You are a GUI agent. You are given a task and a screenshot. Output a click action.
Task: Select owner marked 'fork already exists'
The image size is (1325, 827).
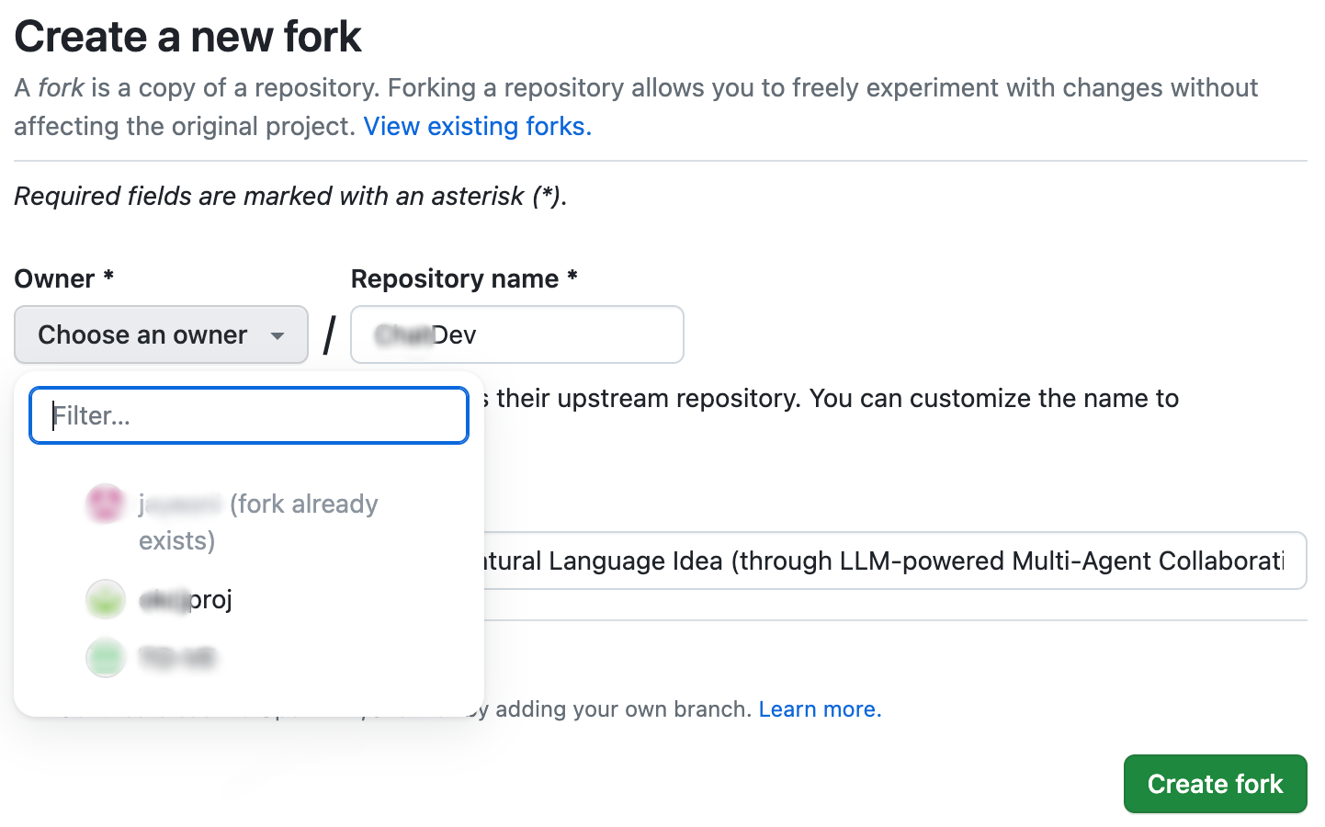[257, 521]
